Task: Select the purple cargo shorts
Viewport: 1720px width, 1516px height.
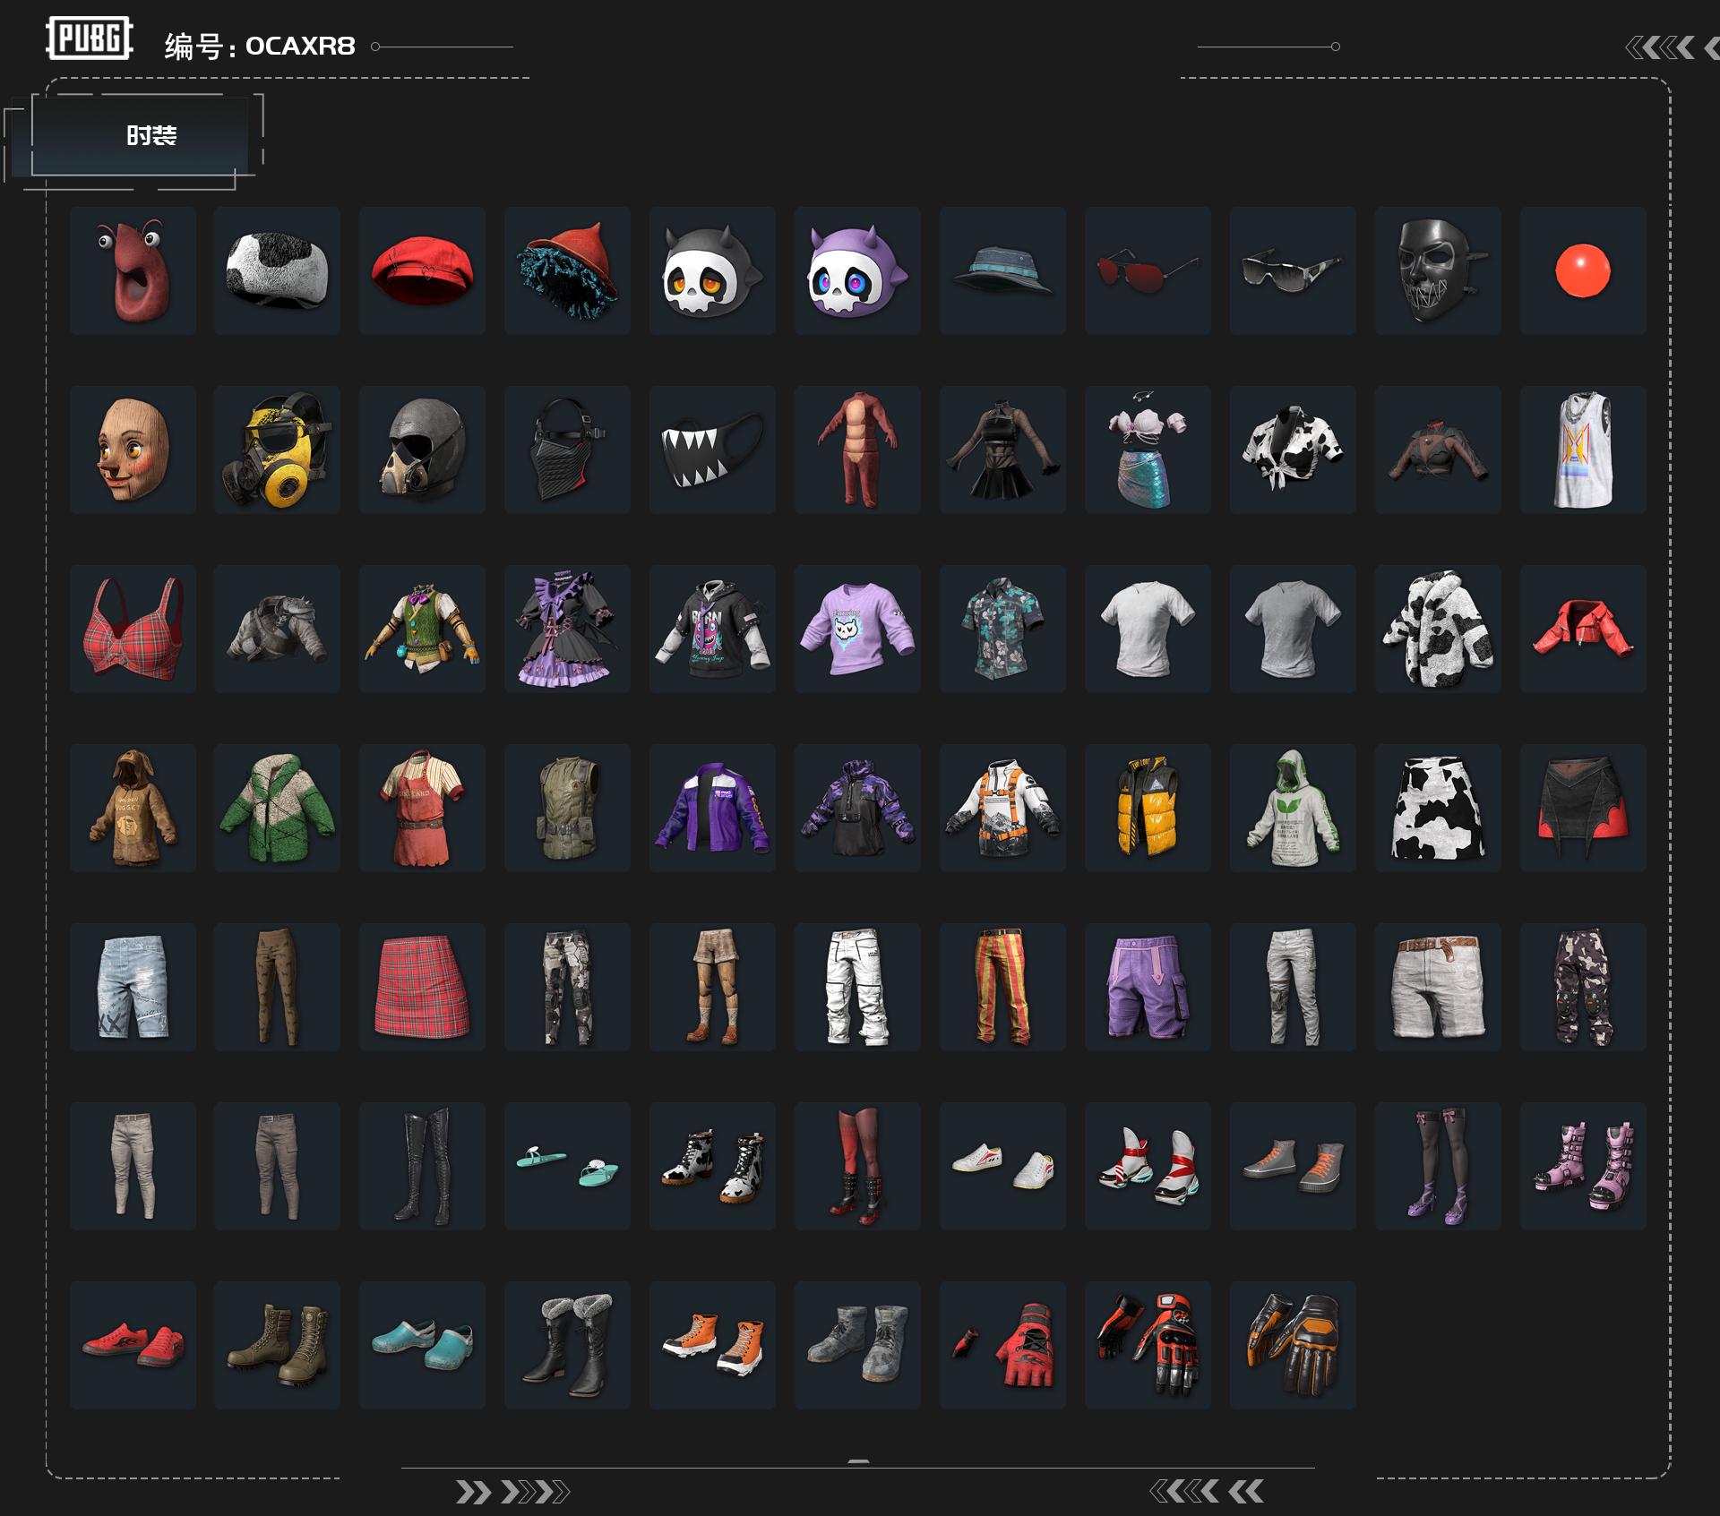Action: click(1148, 987)
